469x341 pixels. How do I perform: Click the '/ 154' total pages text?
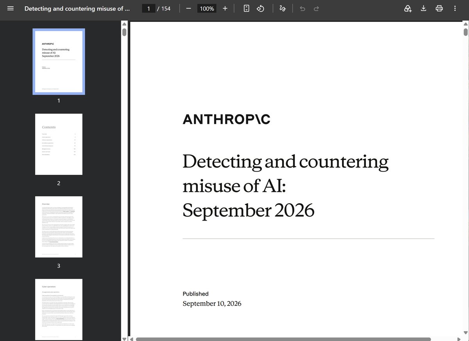click(x=164, y=8)
